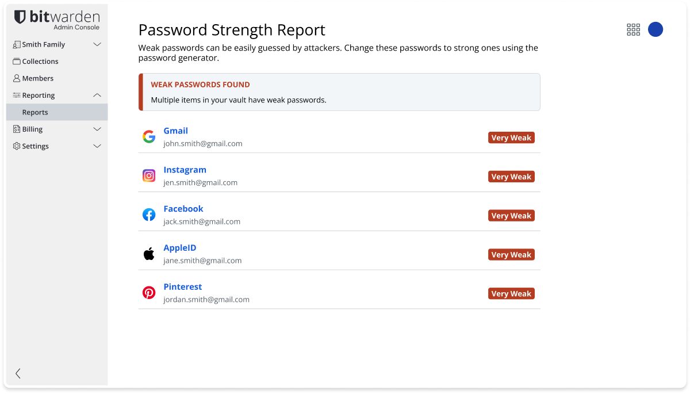Expand the Billing section chevron
The height and width of the screenshot is (394, 690).
97,129
